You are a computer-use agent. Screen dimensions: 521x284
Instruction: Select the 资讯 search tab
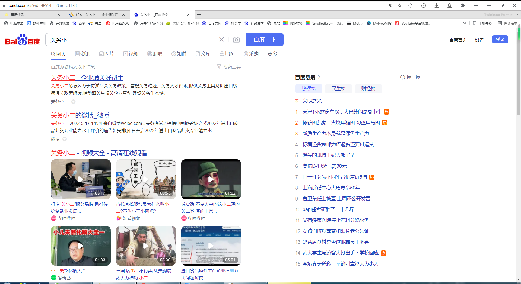click(82, 54)
